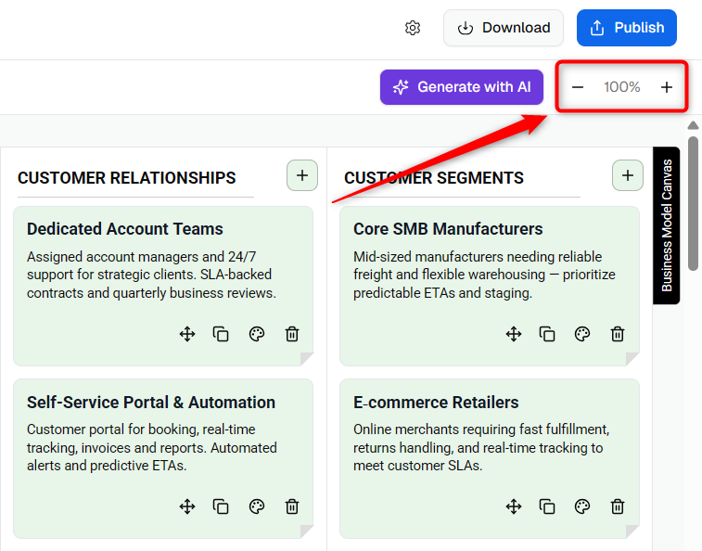Click description 'Mid-sized manufacturers needing reliable'

(478, 257)
